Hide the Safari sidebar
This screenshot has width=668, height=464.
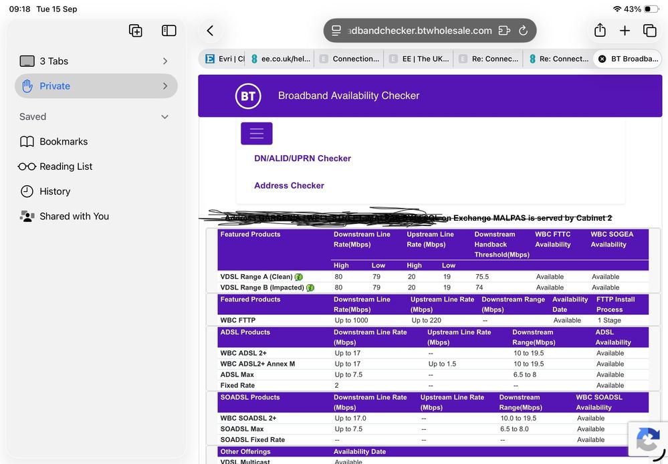tap(169, 31)
